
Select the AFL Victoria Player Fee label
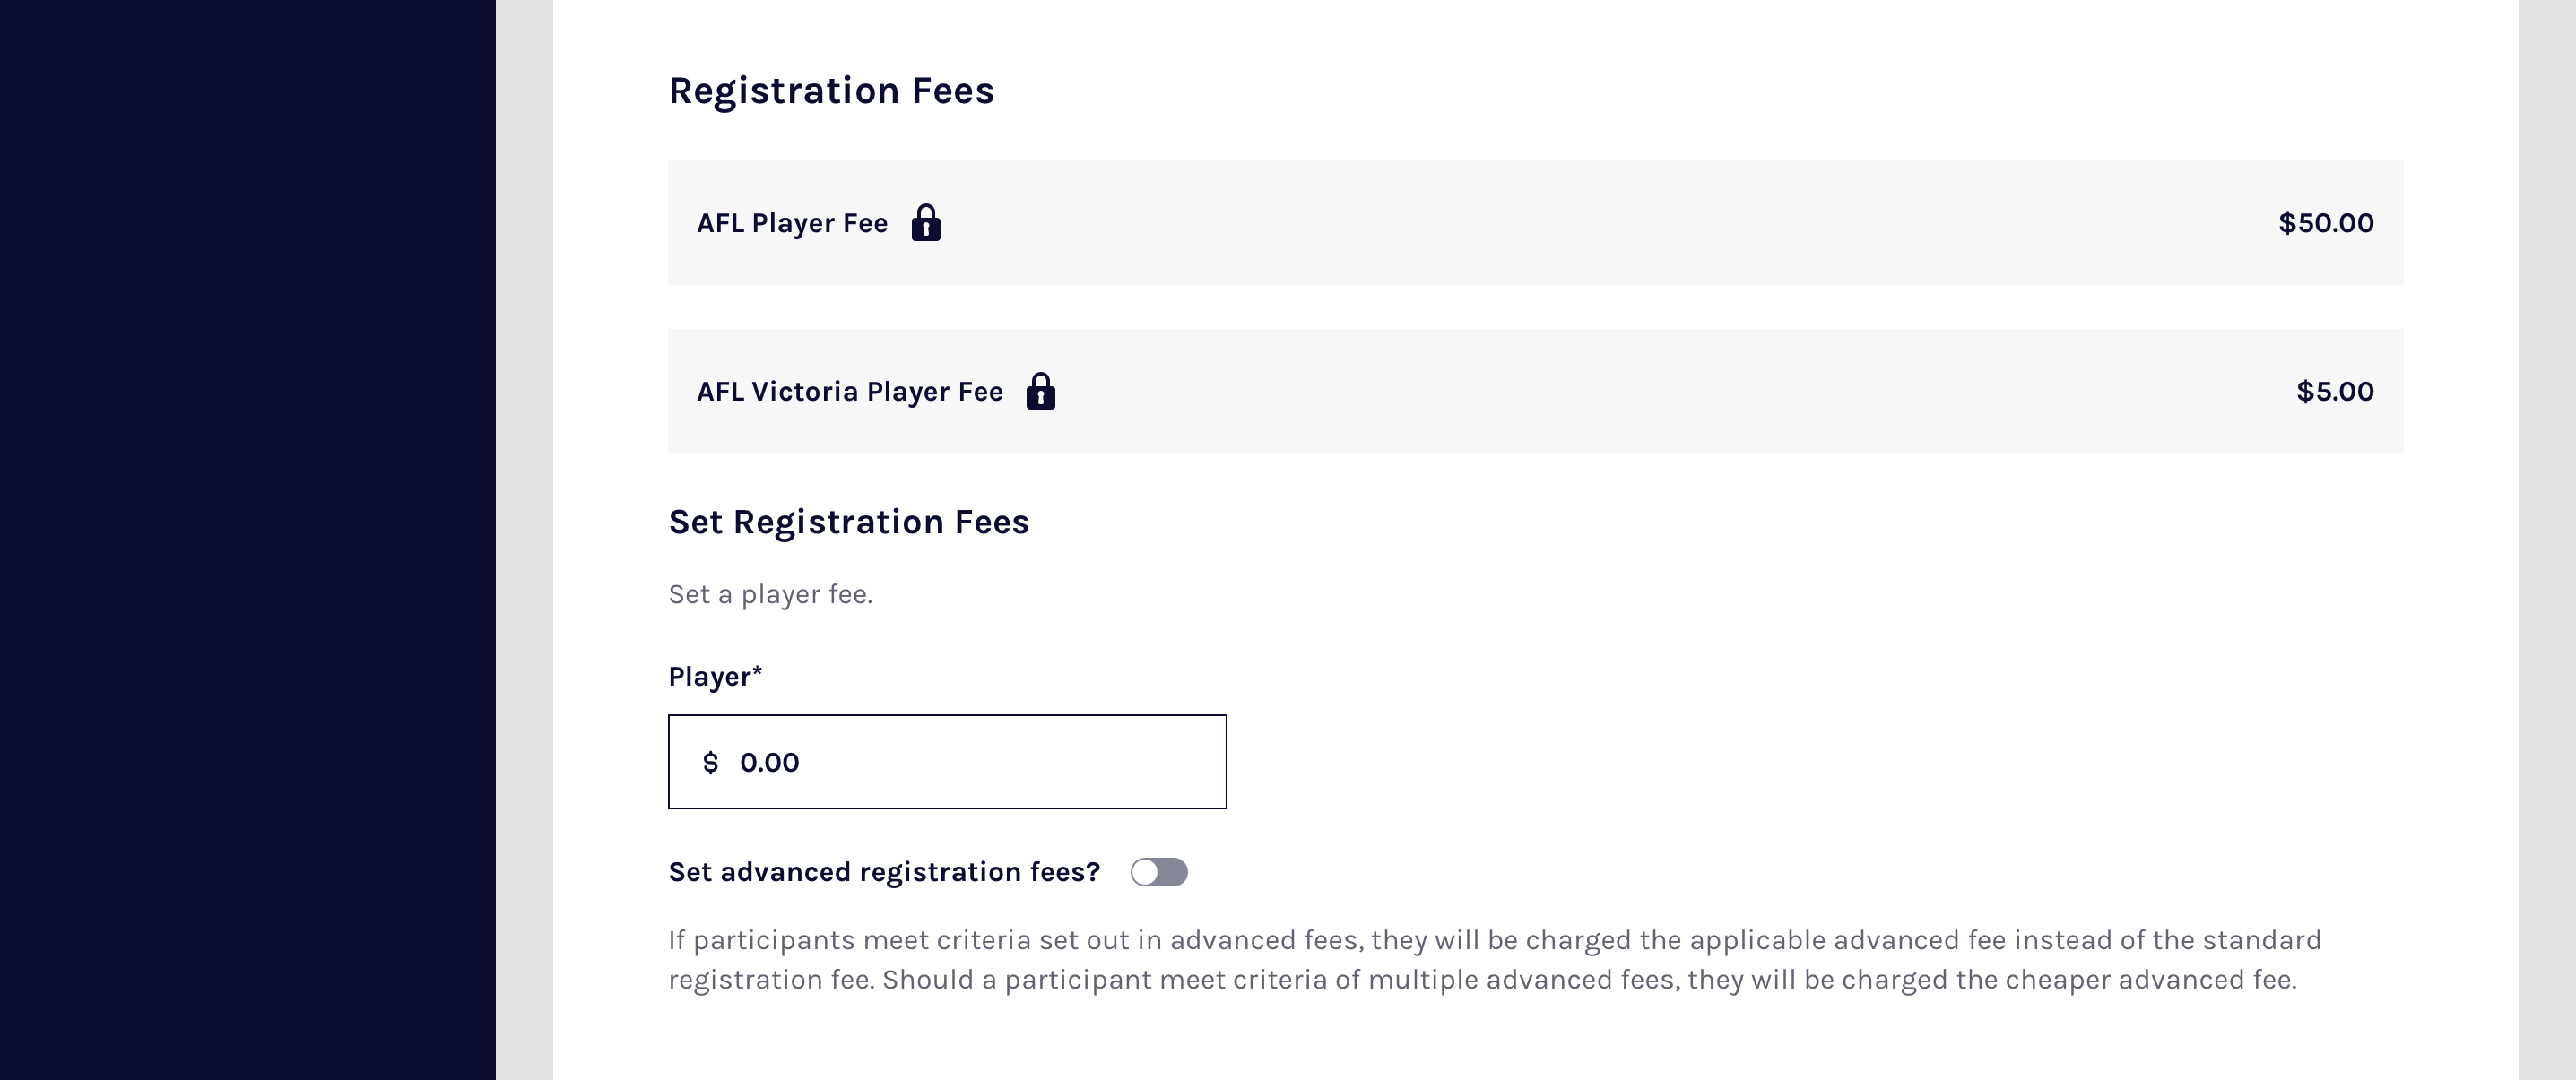click(849, 391)
